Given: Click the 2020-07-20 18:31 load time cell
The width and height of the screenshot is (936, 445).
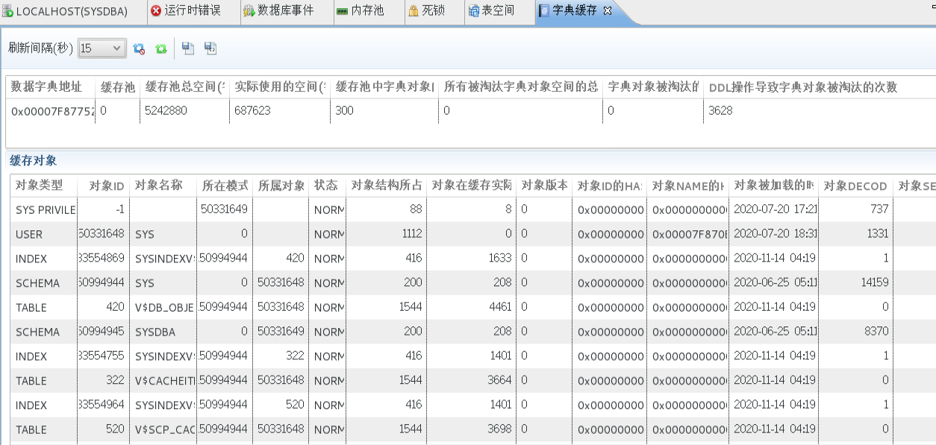Looking at the screenshot, I should click(x=773, y=234).
